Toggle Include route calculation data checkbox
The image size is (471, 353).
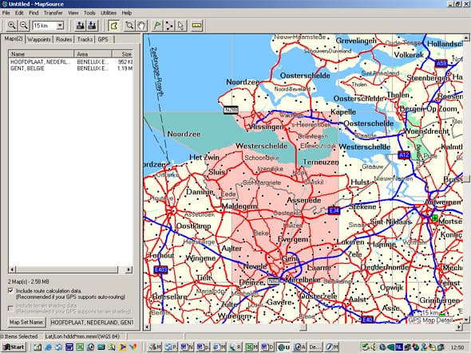(11, 291)
